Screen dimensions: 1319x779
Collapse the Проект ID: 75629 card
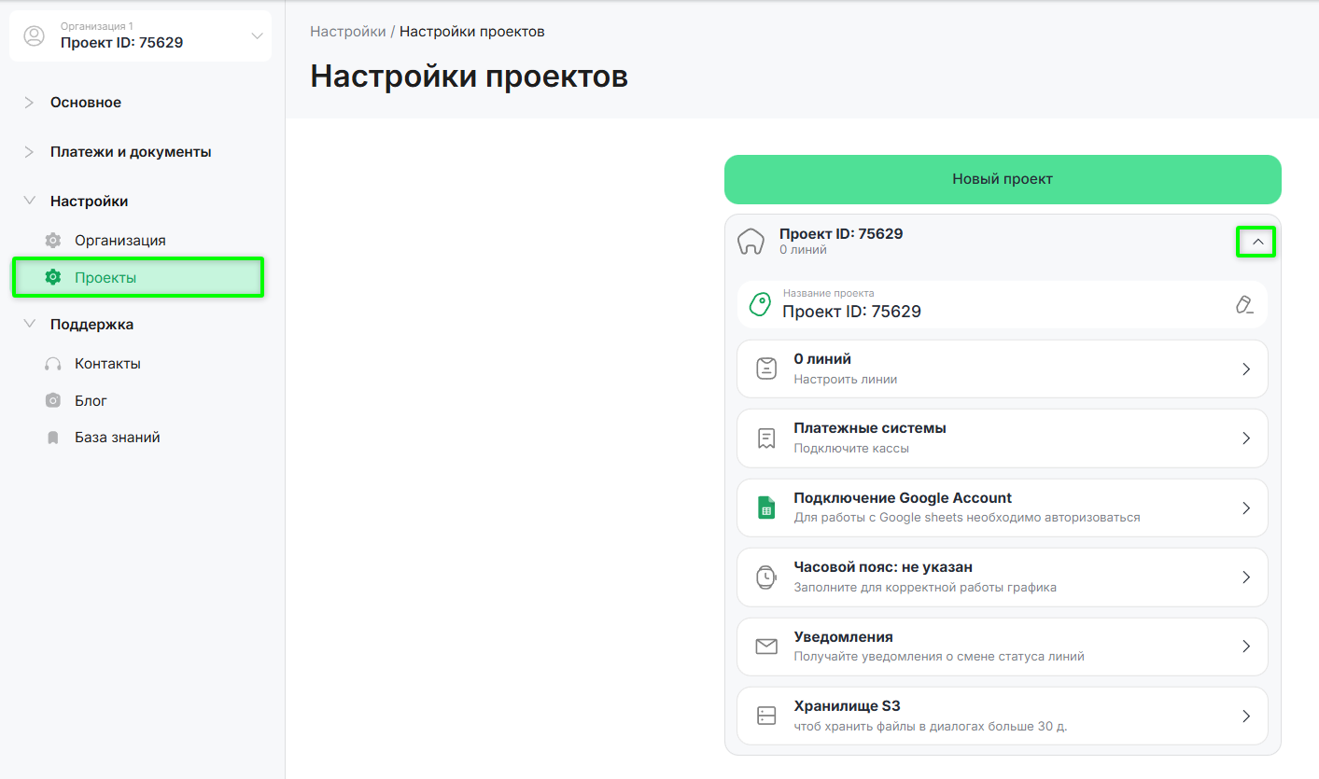pyautogui.click(x=1256, y=243)
